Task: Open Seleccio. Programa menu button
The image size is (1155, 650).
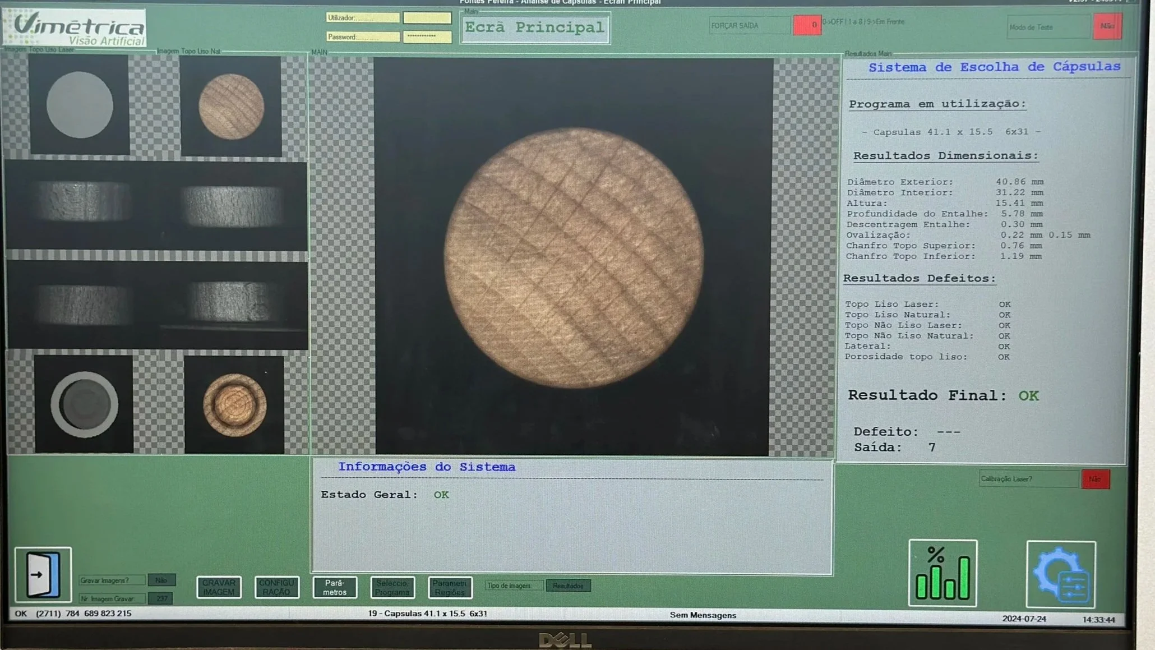Action: (392, 587)
